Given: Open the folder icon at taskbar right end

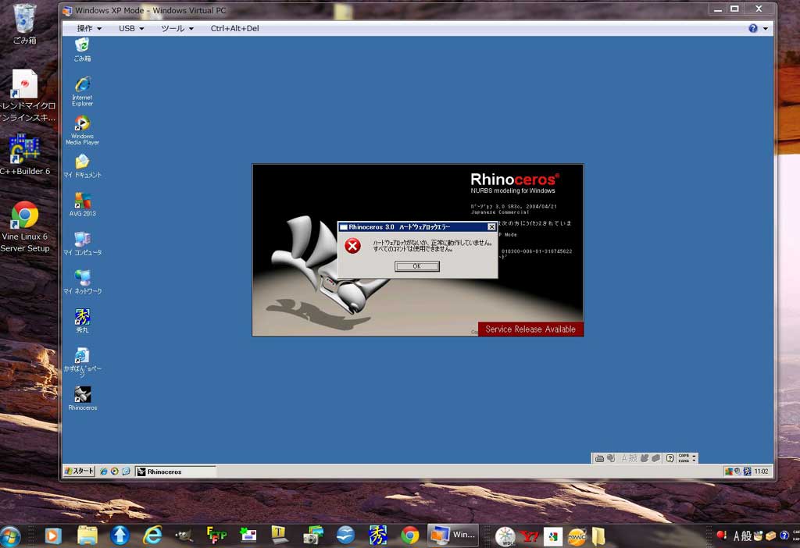Looking at the screenshot, I should (598, 536).
